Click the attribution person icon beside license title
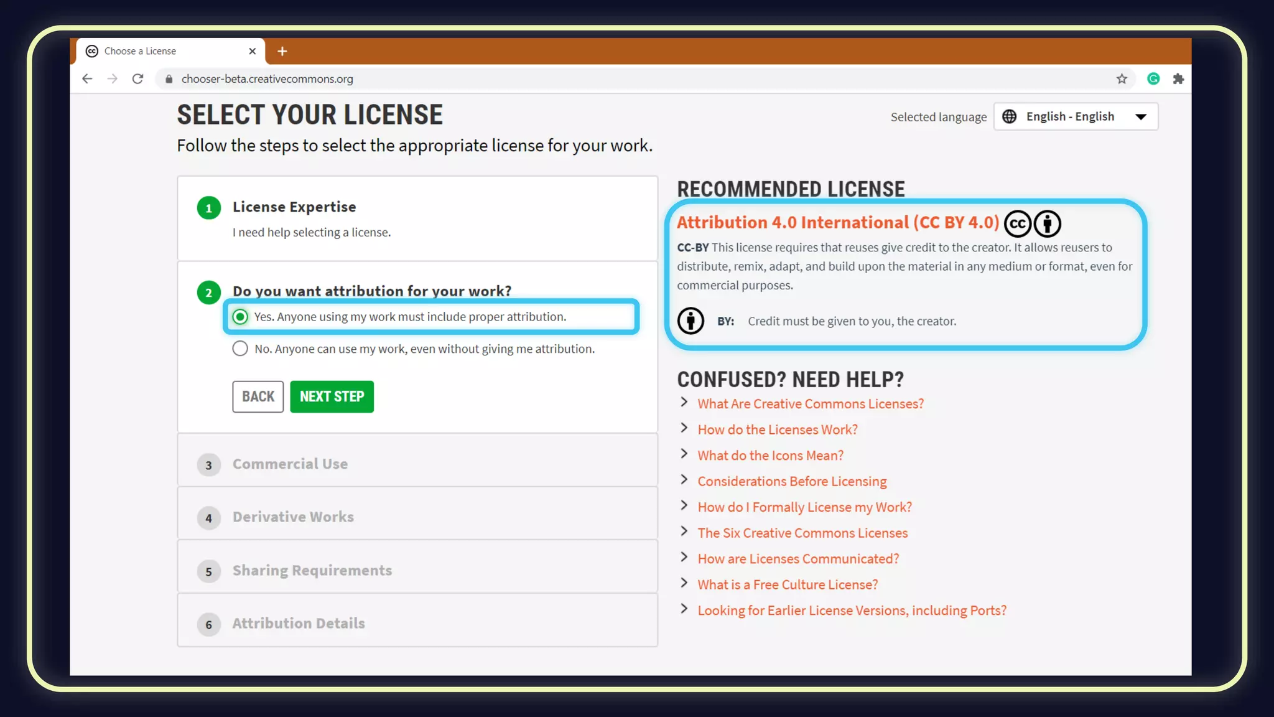The image size is (1274, 717). click(1048, 224)
